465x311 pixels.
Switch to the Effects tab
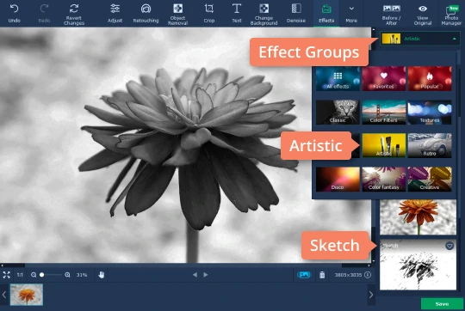click(x=326, y=13)
